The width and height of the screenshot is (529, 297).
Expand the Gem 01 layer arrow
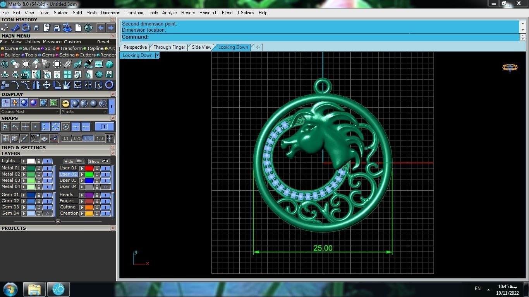coord(24,195)
